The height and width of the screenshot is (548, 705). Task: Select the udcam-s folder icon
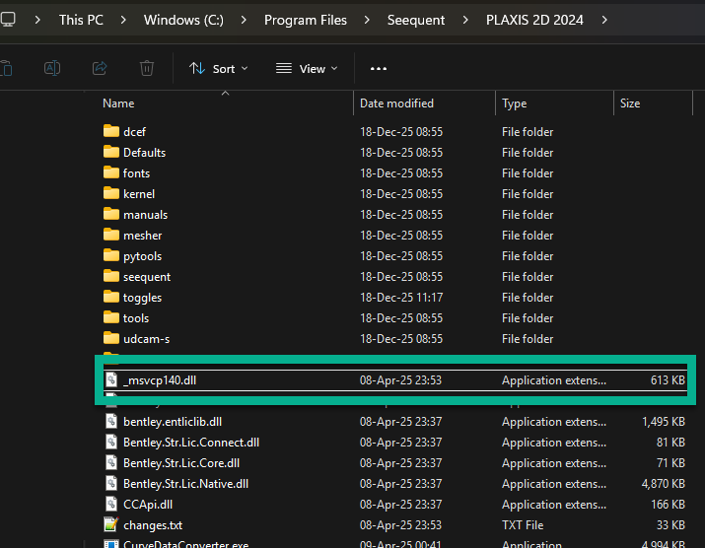(x=111, y=338)
